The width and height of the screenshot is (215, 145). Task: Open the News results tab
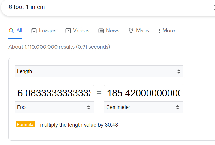tap(112, 30)
